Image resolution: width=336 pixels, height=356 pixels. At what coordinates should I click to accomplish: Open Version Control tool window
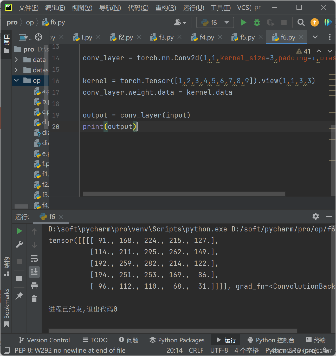[x=44, y=340]
